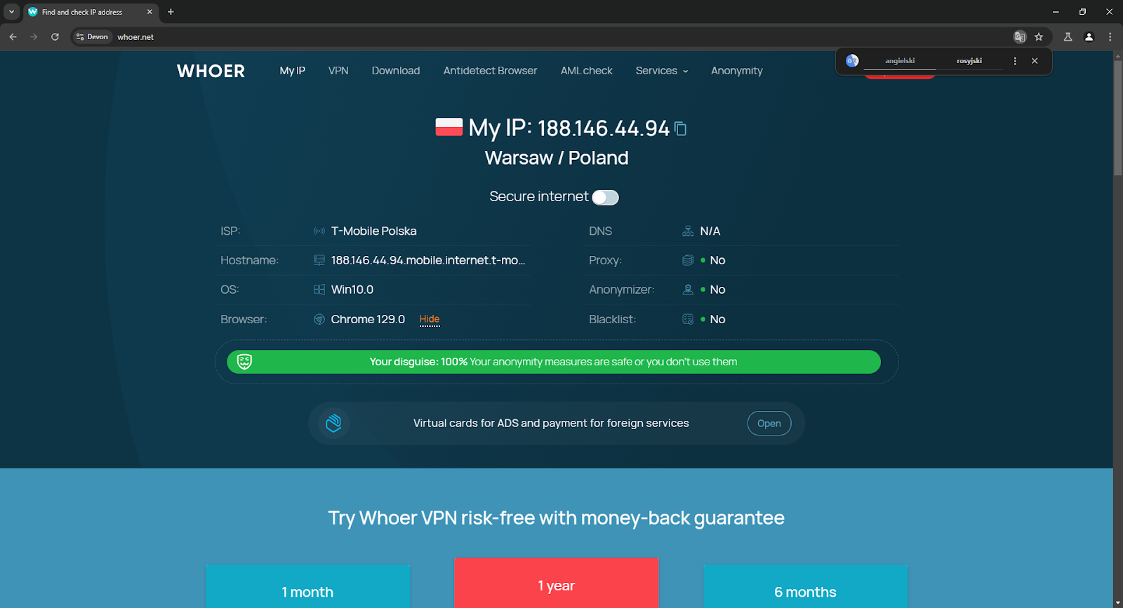Click the Win10.0 OS value
1123x608 pixels.
point(352,290)
